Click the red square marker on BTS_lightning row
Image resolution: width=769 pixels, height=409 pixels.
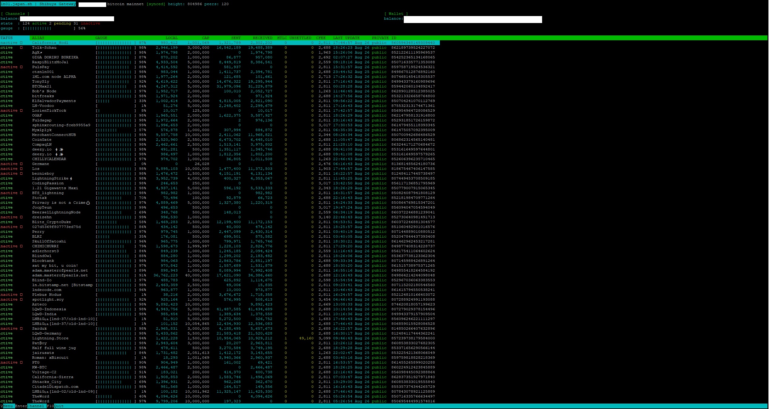[x=21, y=193]
